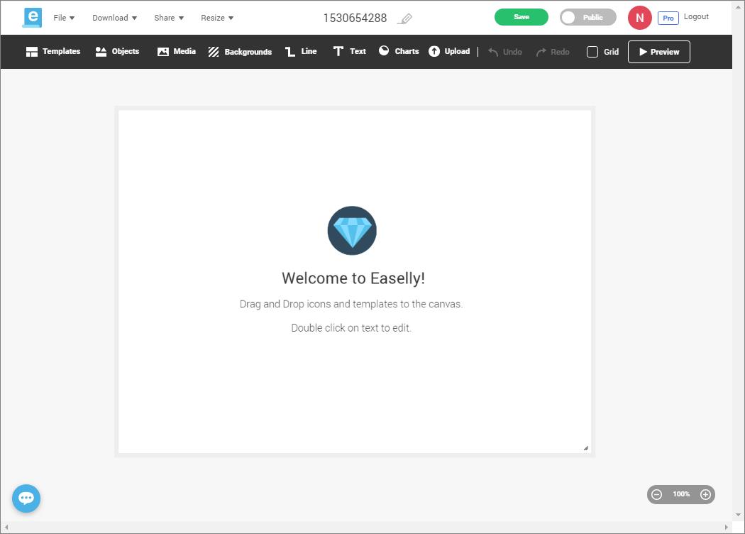This screenshot has height=534, width=745.
Task: Click the red N user avatar
Action: (639, 18)
